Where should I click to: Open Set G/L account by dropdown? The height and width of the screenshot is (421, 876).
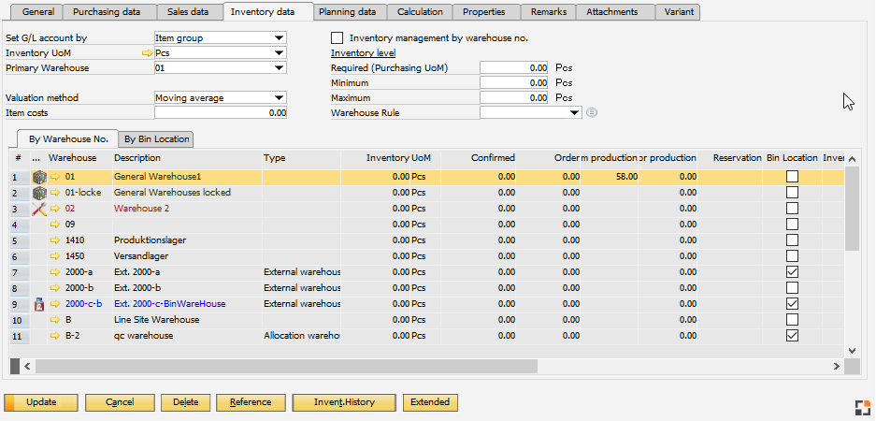coord(280,38)
